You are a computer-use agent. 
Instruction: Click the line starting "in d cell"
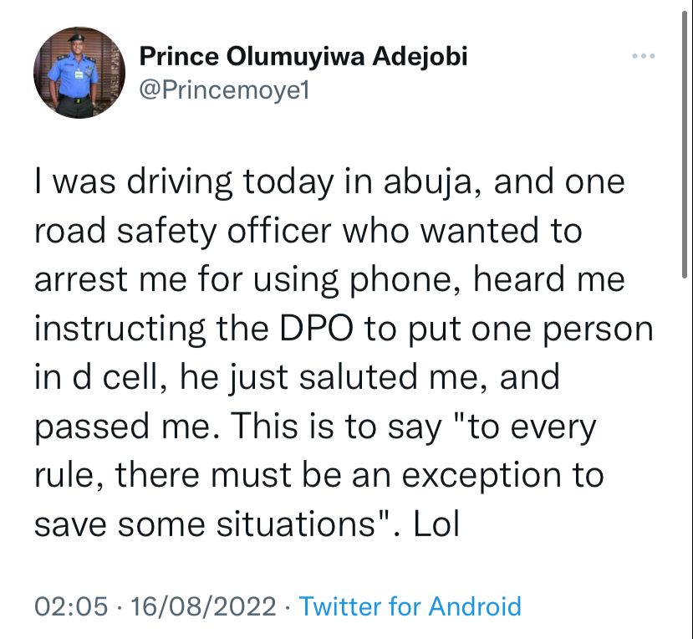[296, 378]
